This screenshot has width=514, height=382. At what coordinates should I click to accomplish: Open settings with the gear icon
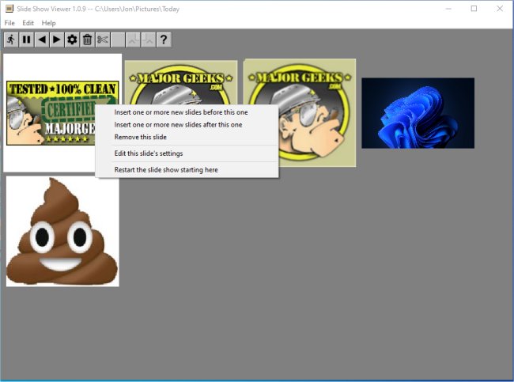(72, 40)
